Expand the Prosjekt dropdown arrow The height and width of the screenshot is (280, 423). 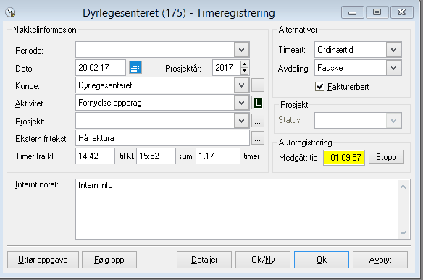point(241,120)
